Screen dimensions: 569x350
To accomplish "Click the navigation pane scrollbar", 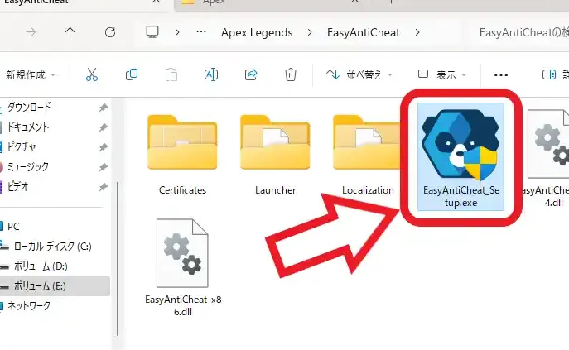I will coord(118,259).
